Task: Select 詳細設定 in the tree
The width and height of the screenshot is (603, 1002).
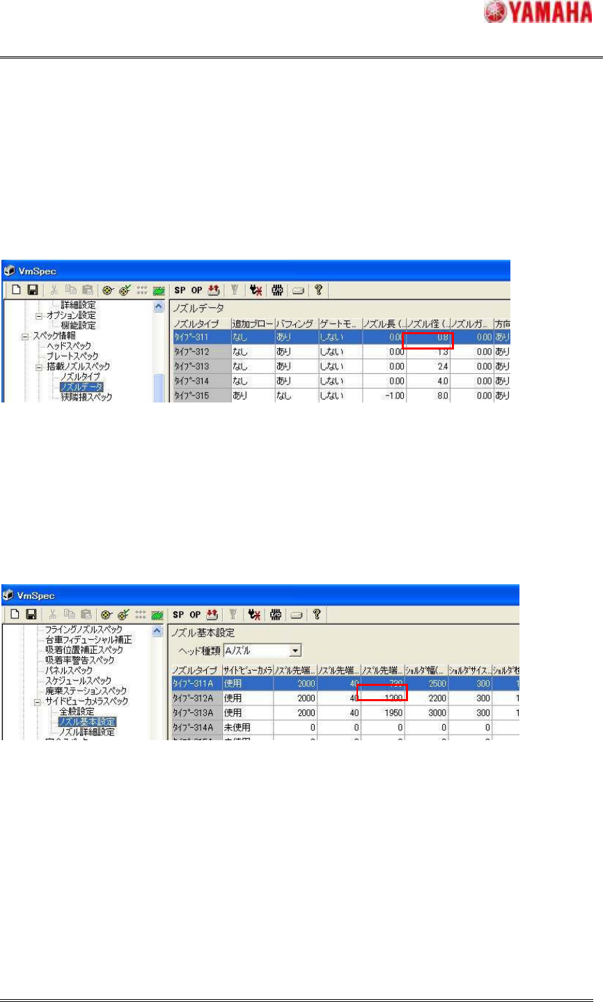Action: click(79, 305)
